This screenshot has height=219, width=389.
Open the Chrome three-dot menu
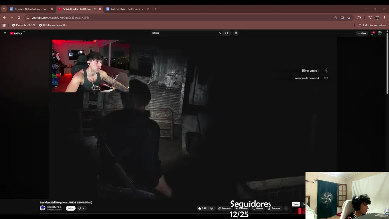(385, 18)
